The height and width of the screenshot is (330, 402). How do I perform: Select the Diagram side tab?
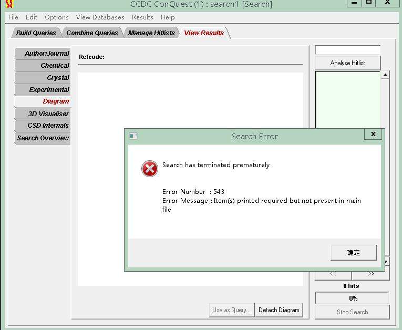pos(43,101)
